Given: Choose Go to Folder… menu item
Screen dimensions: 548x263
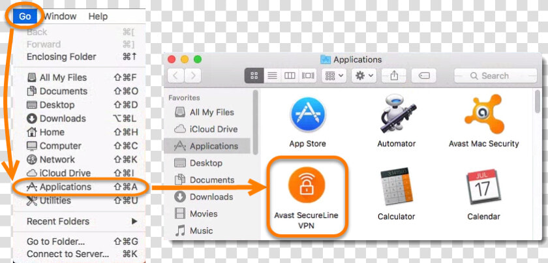Looking at the screenshot, I should tap(79, 241).
